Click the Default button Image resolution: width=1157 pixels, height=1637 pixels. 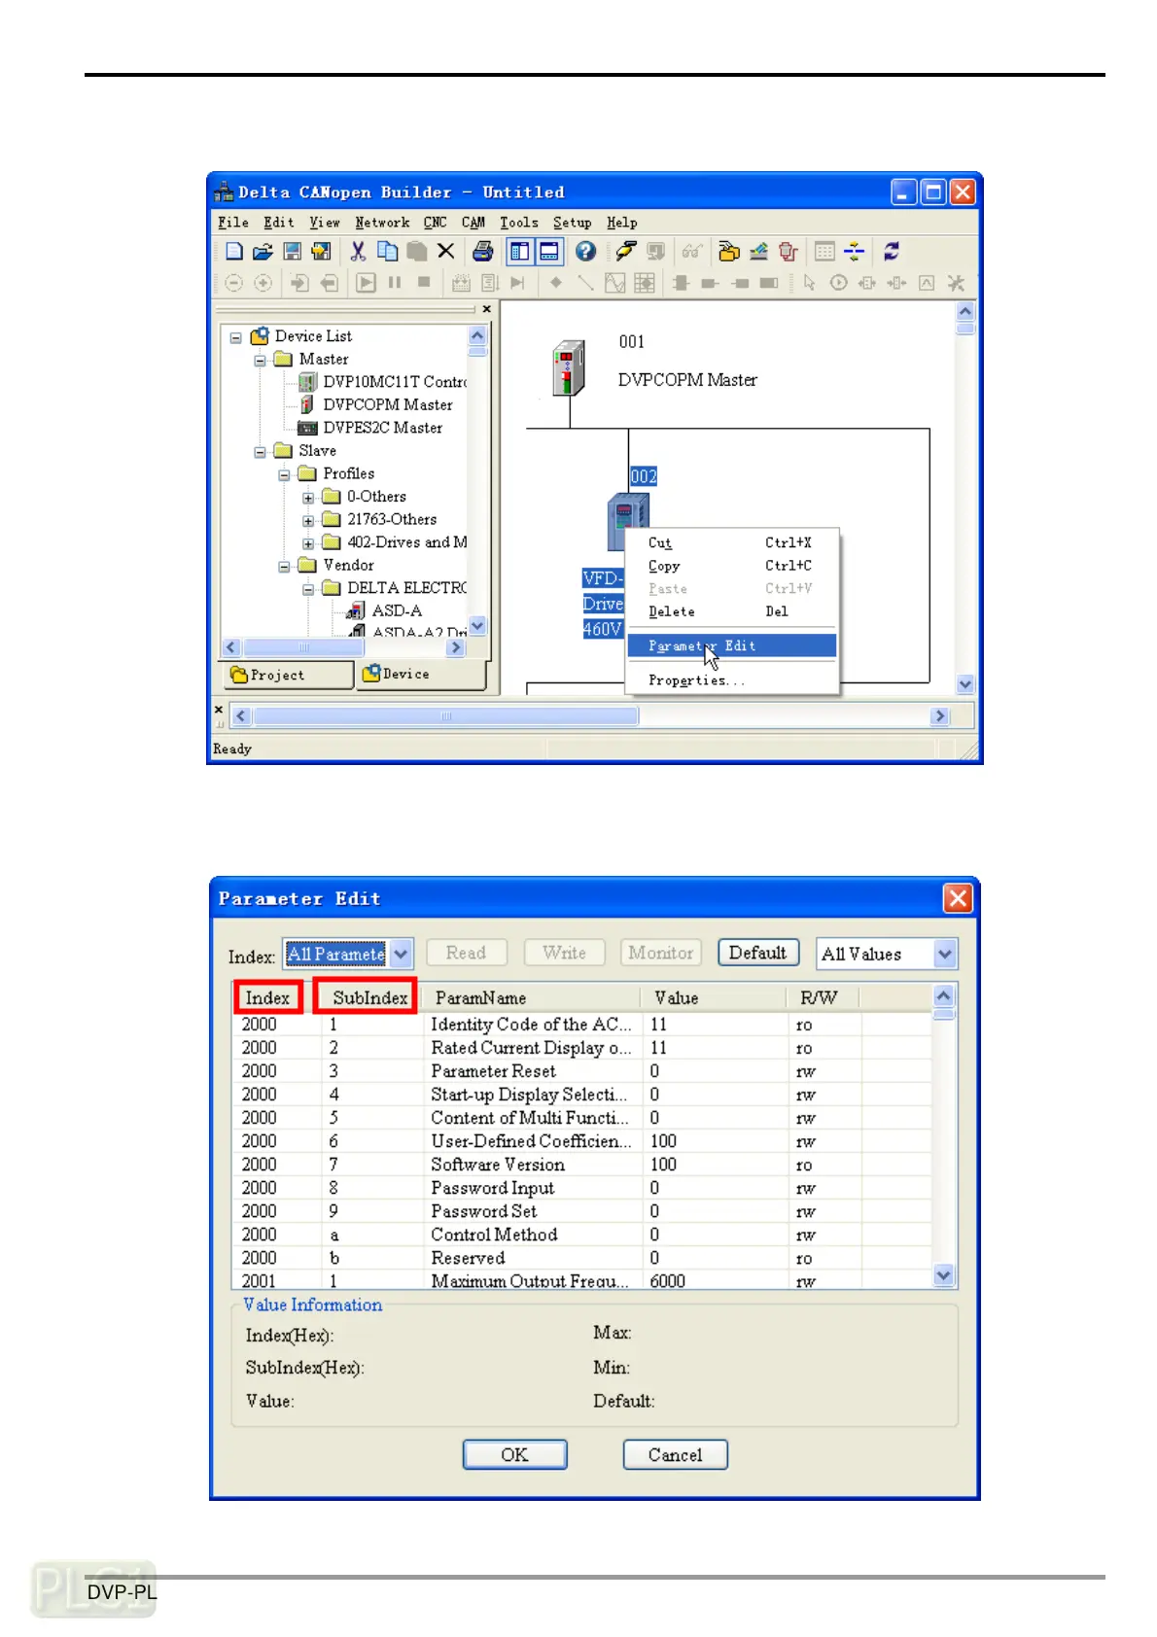tap(758, 953)
